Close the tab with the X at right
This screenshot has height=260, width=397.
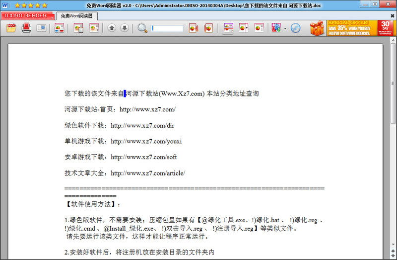(x=392, y=16)
